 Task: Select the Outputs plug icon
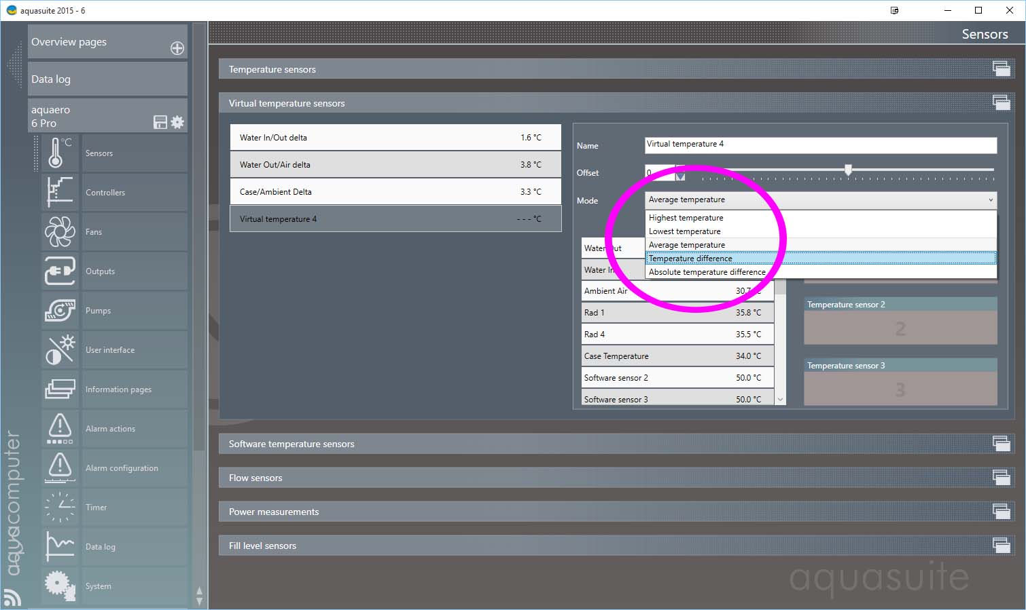click(59, 271)
